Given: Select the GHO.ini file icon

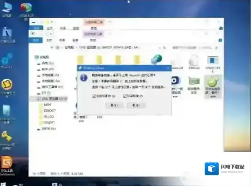Looking at the screenshot, I should [x=194, y=61].
